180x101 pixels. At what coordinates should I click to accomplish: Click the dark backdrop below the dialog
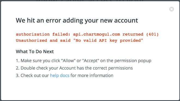[90, 101]
